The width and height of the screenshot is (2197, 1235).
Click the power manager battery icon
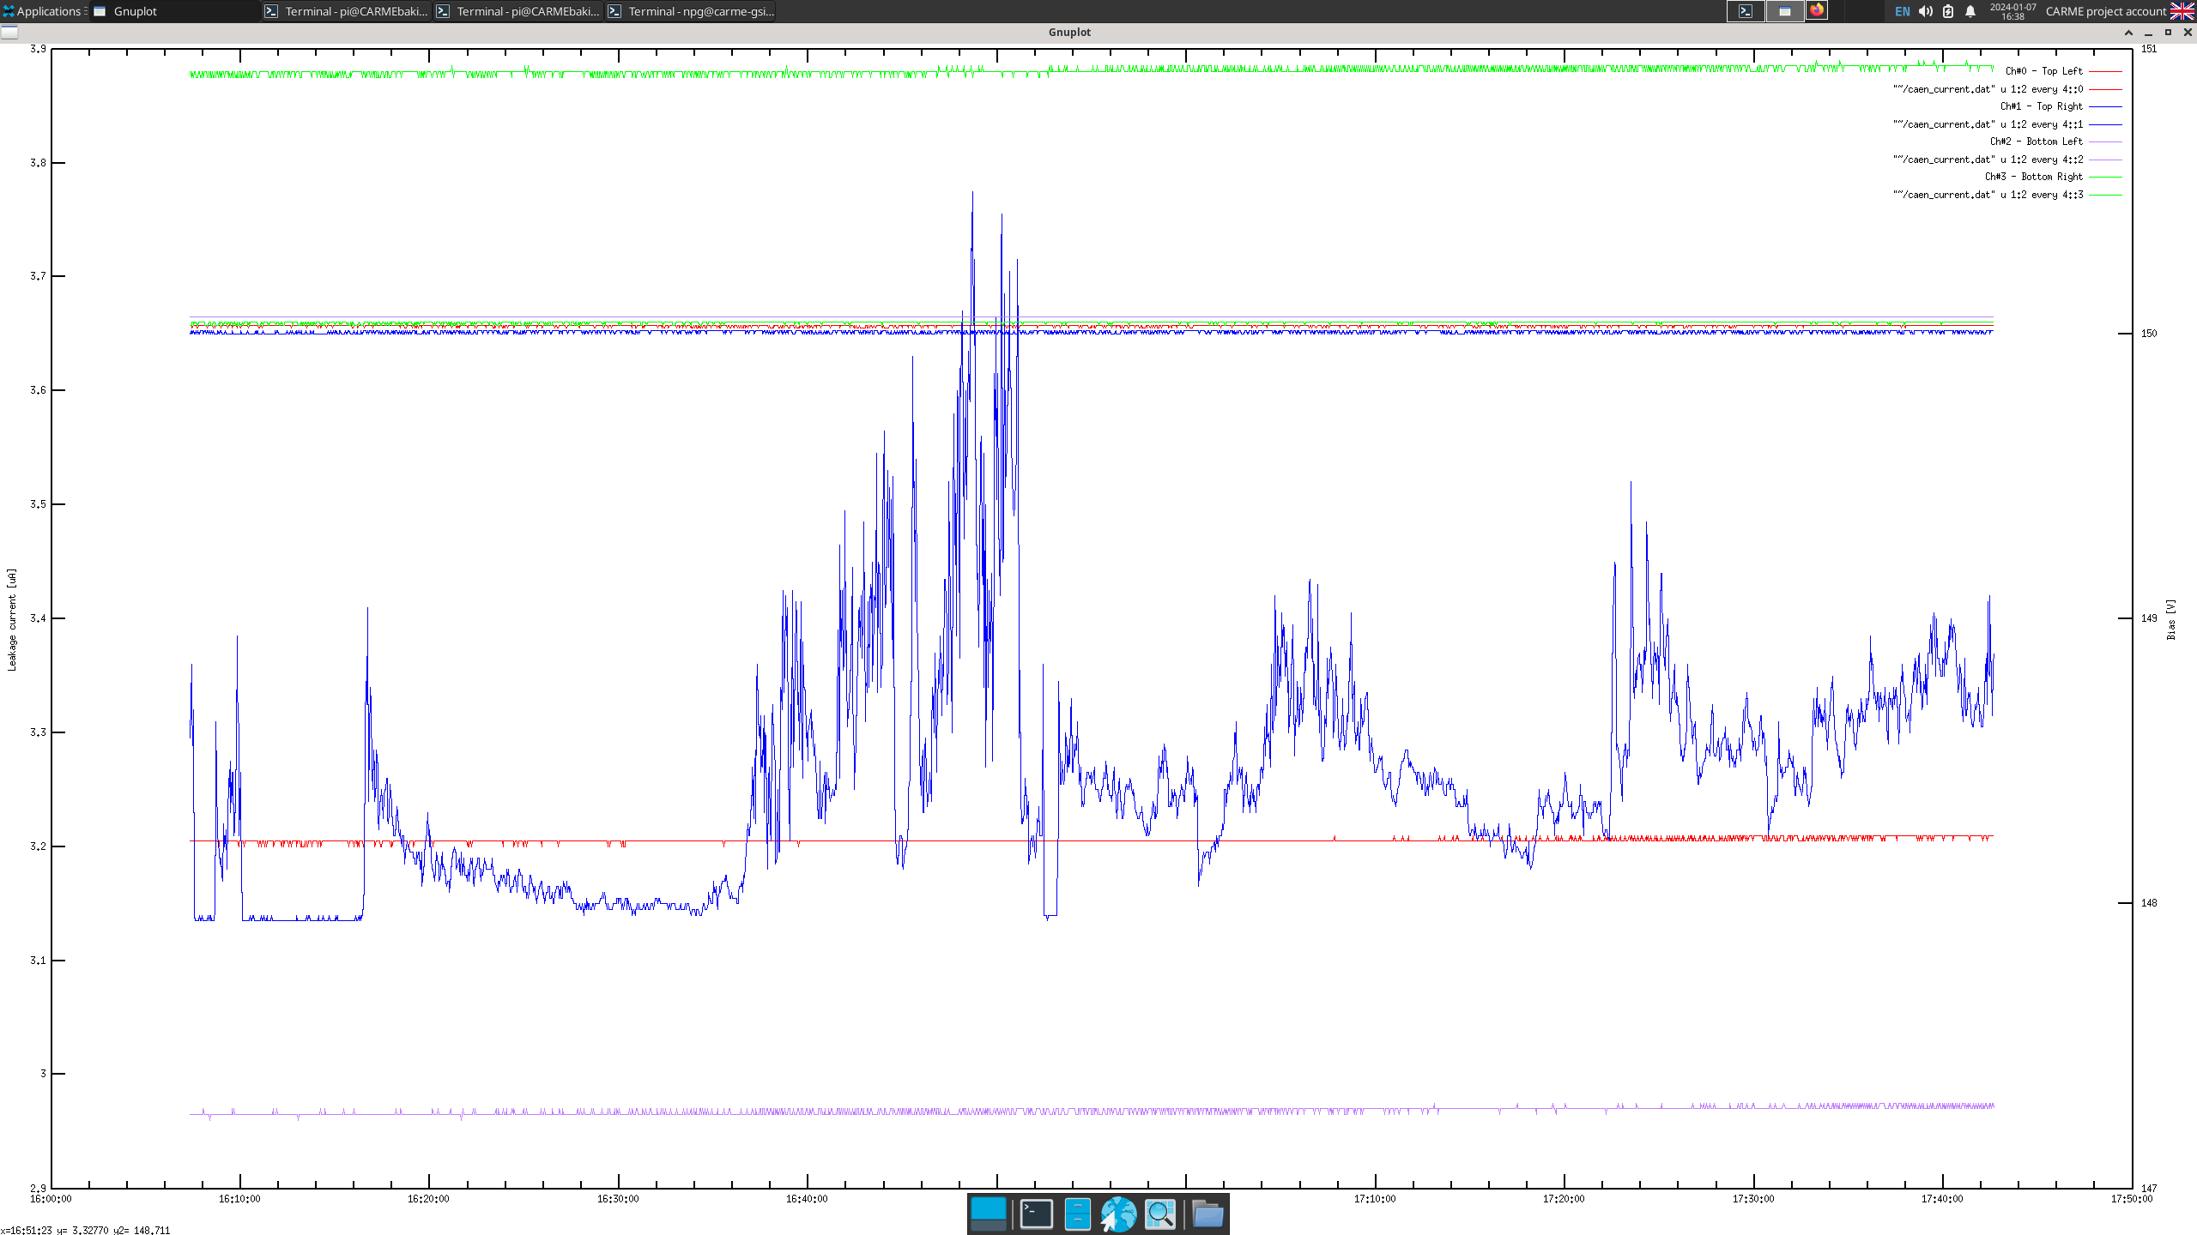coord(1948,11)
